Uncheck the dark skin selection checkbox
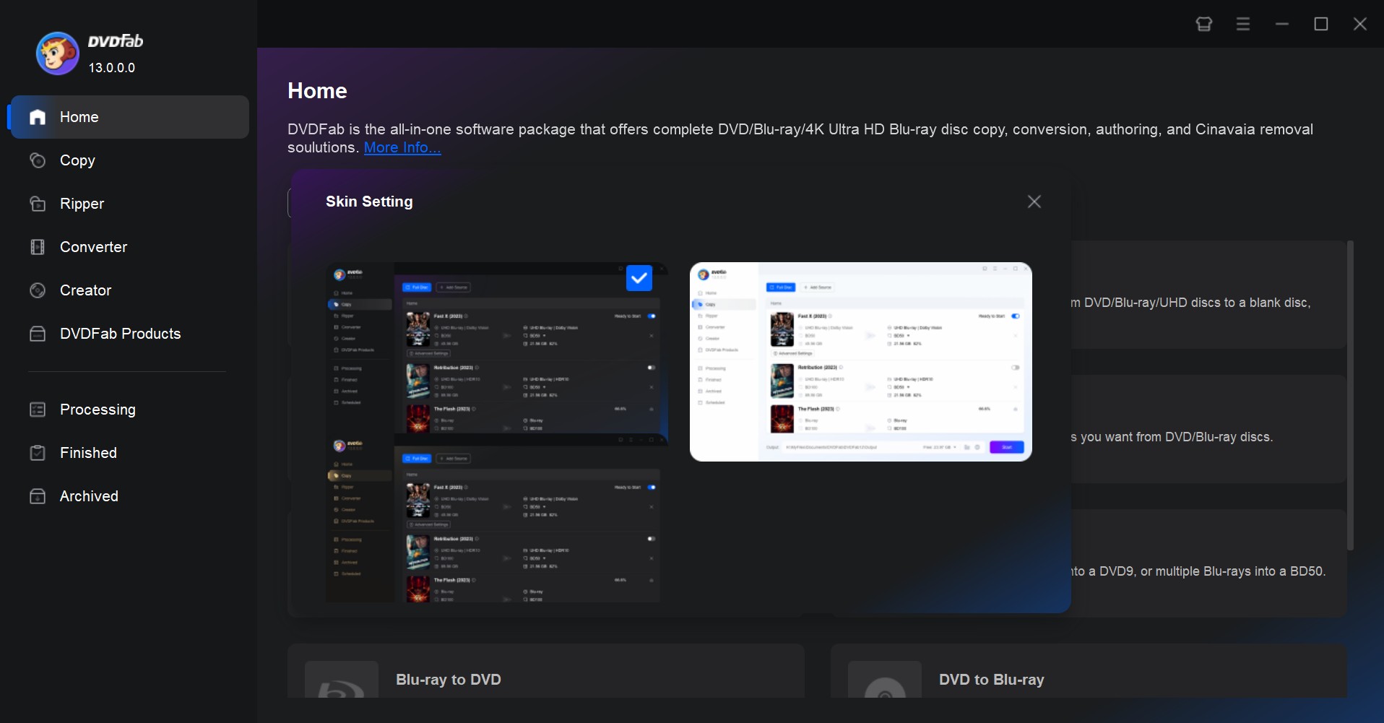This screenshot has height=723, width=1384. [x=639, y=278]
